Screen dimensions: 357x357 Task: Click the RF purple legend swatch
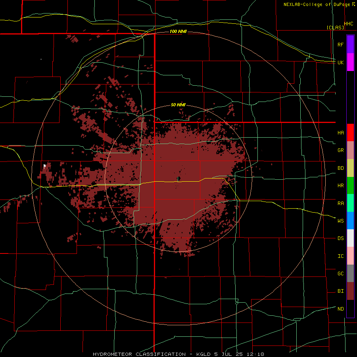pos(350,44)
